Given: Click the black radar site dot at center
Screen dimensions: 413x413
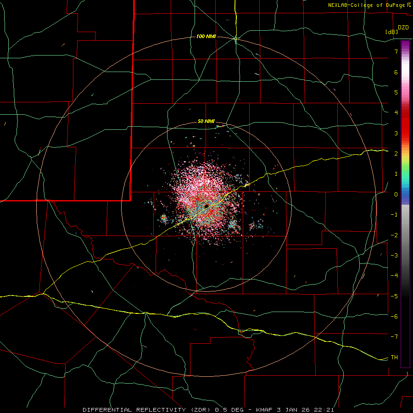Looking at the screenshot, I should 207,206.
